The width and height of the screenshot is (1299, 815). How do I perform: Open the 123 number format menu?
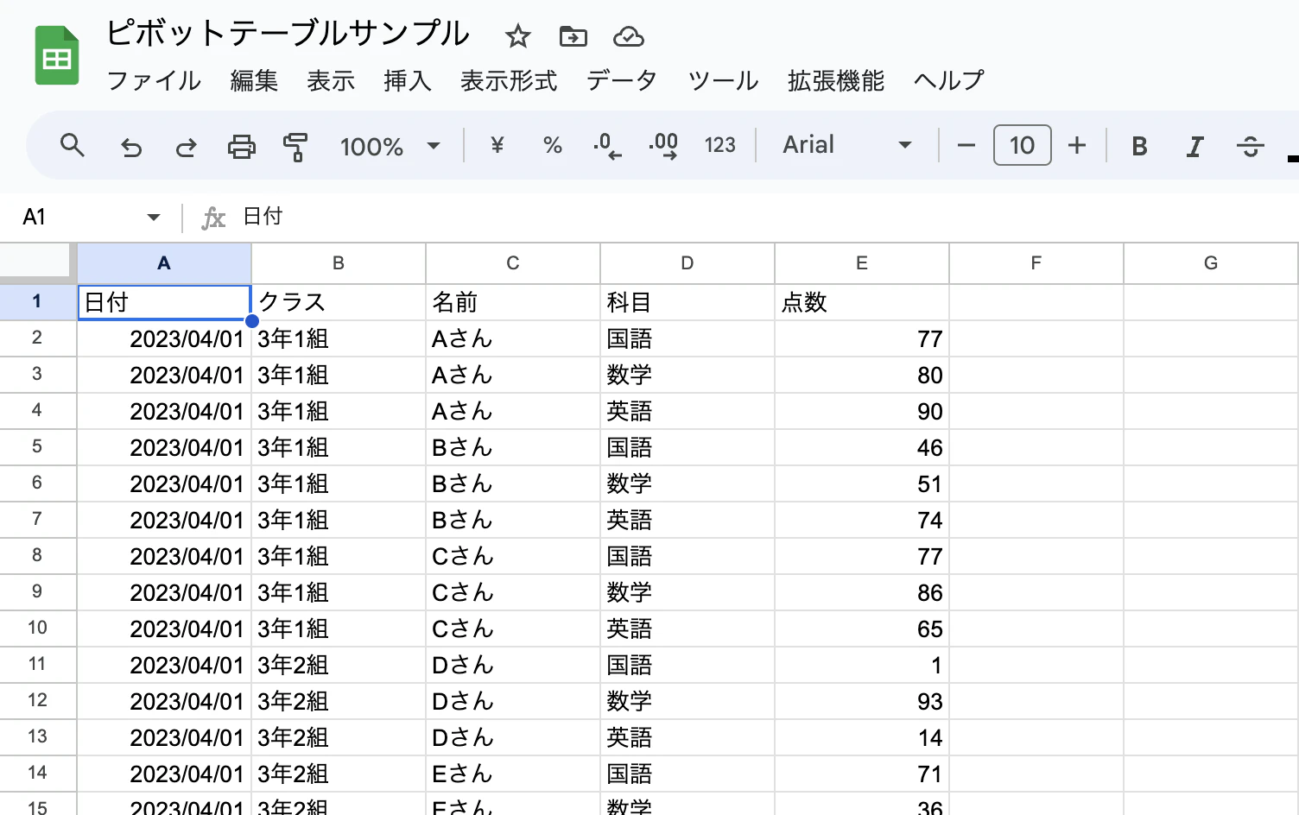(719, 145)
